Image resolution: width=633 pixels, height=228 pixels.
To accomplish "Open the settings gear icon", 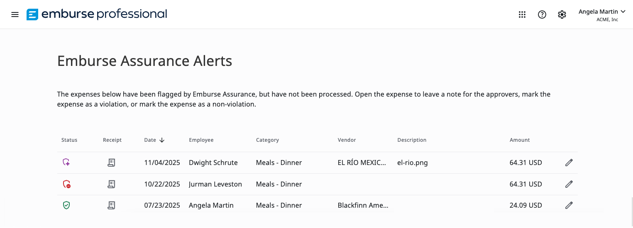I will coord(562,15).
